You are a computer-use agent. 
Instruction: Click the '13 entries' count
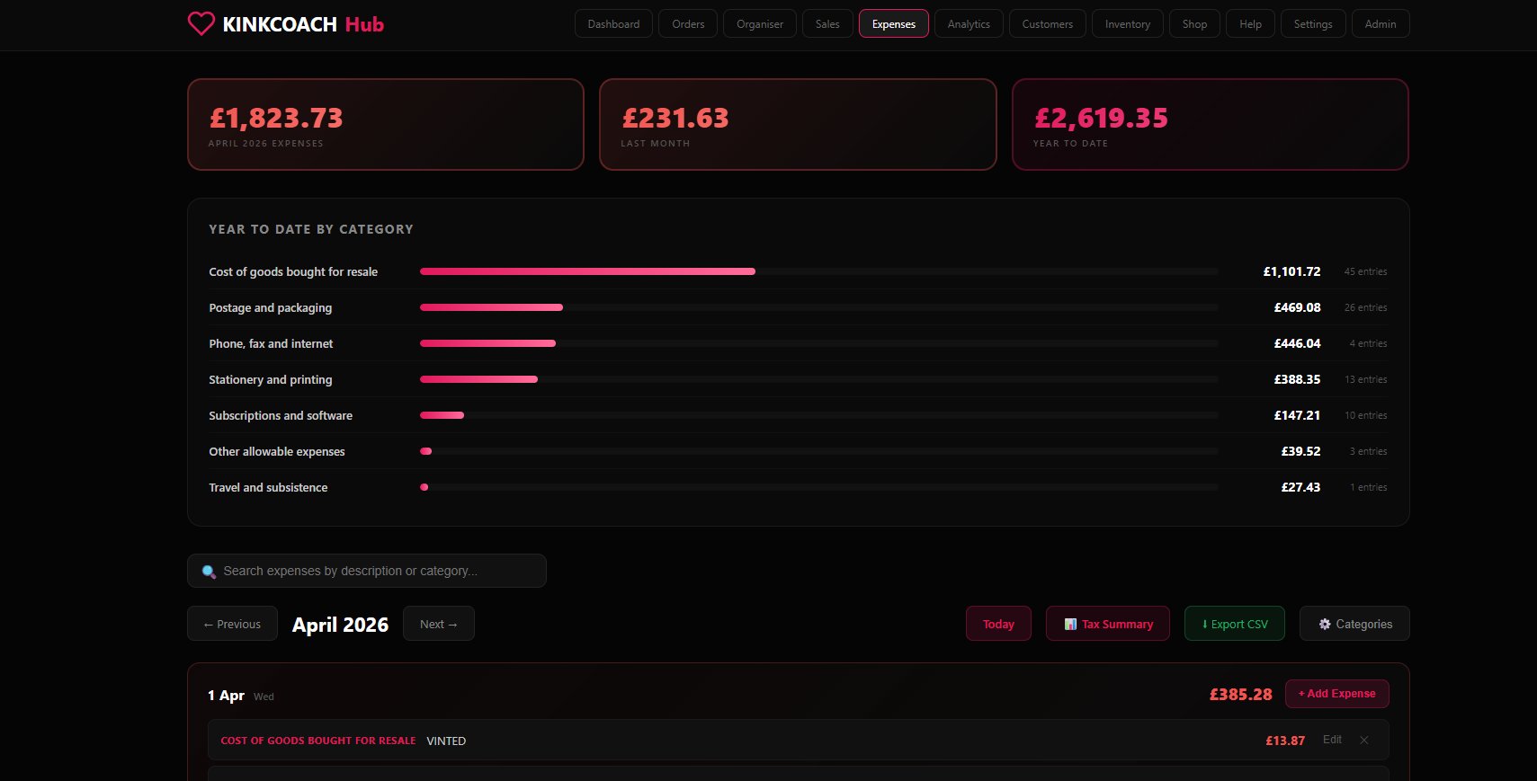1365,379
